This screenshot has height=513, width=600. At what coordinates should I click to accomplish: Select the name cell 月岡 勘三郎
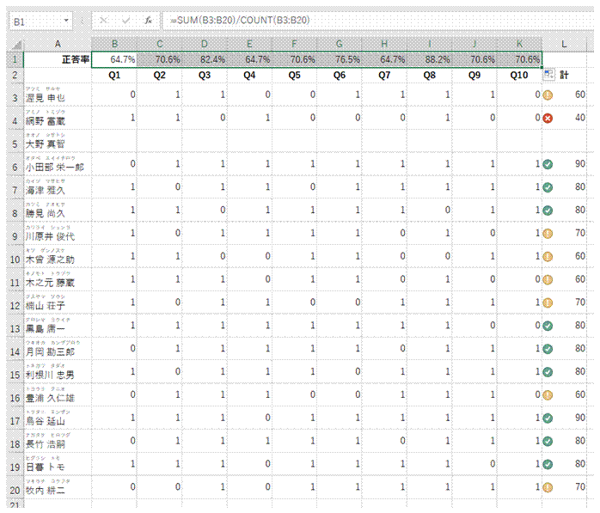58,349
